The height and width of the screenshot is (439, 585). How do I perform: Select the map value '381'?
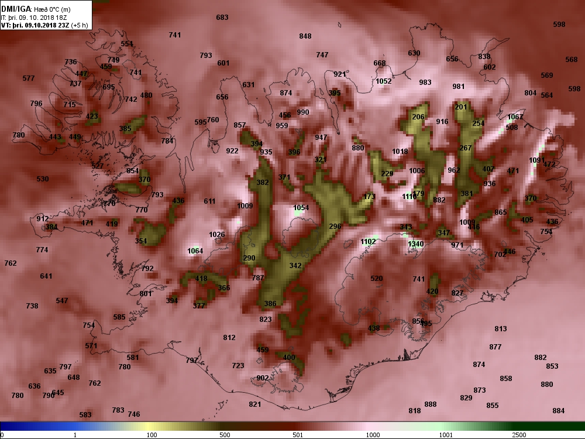click(x=466, y=194)
